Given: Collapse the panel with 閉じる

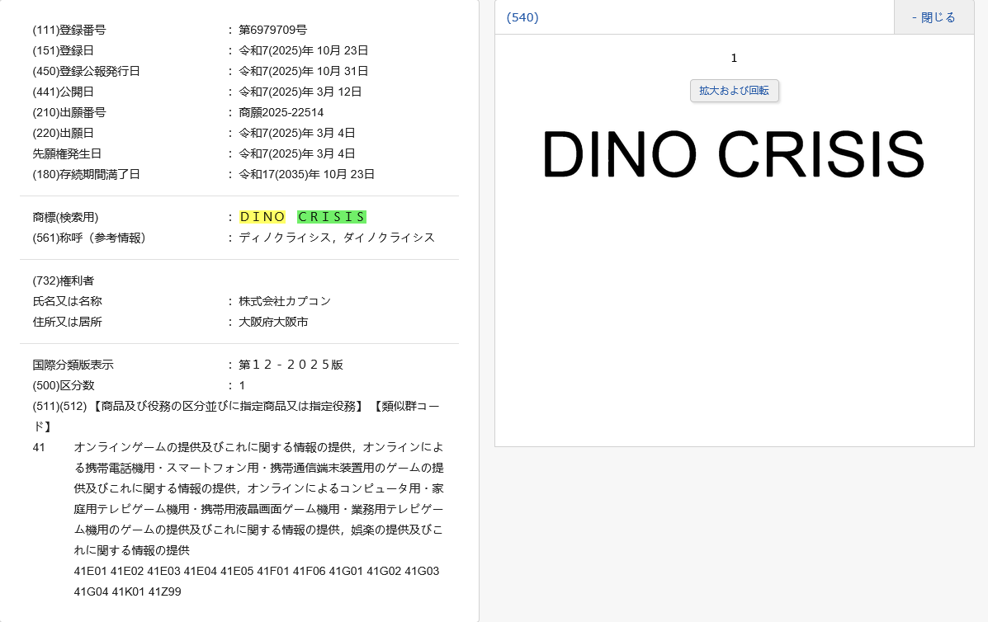Looking at the screenshot, I should tap(934, 17).
